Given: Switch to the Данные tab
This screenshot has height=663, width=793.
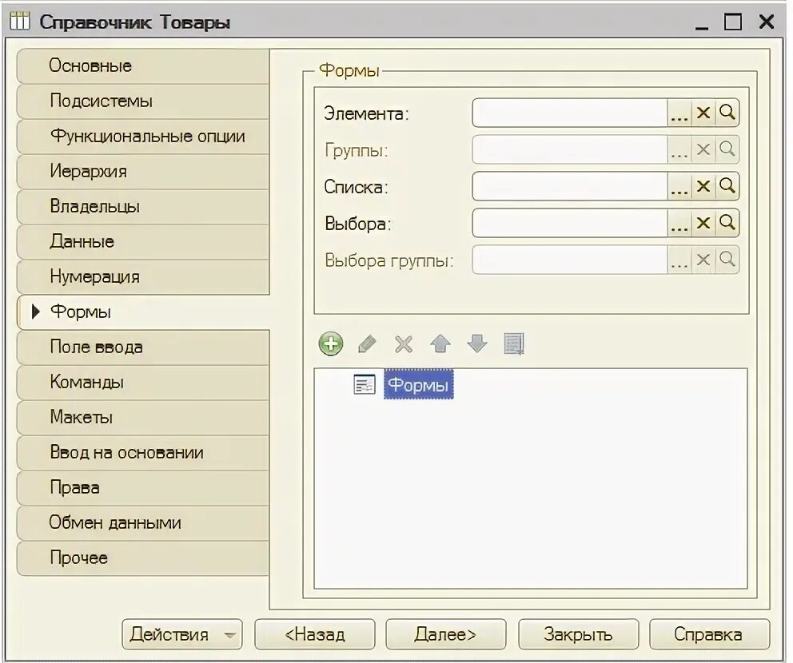Looking at the screenshot, I should click(x=143, y=241).
